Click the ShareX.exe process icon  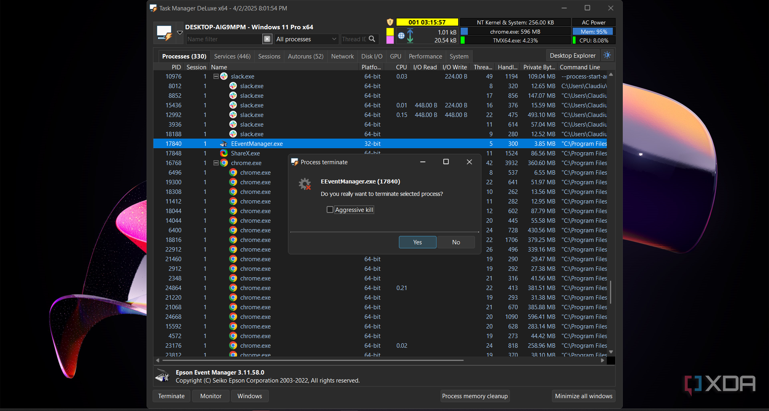pos(224,153)
